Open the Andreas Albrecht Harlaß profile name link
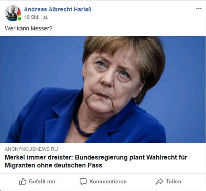206x191 pixels. 58,9
